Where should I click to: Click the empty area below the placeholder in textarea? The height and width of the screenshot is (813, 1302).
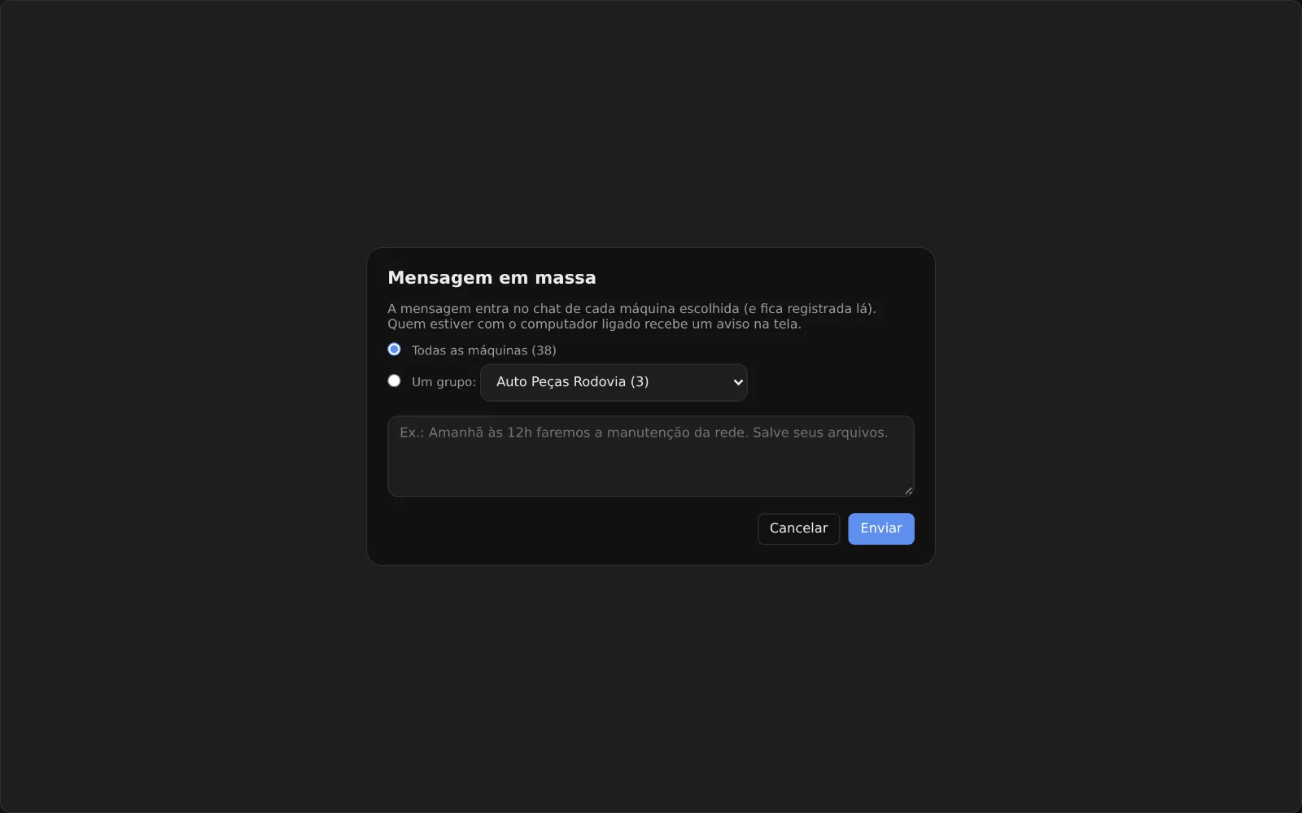(x=650, y=470)
